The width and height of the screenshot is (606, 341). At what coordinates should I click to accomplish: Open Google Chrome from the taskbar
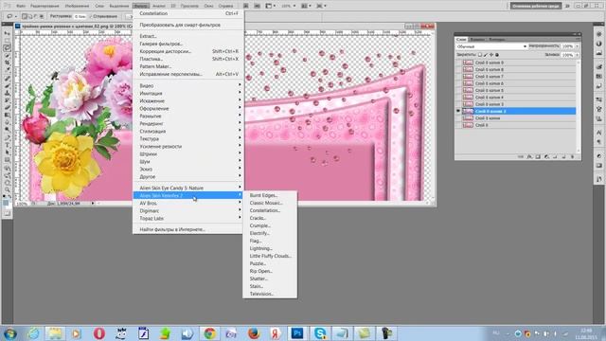[210, 332]
